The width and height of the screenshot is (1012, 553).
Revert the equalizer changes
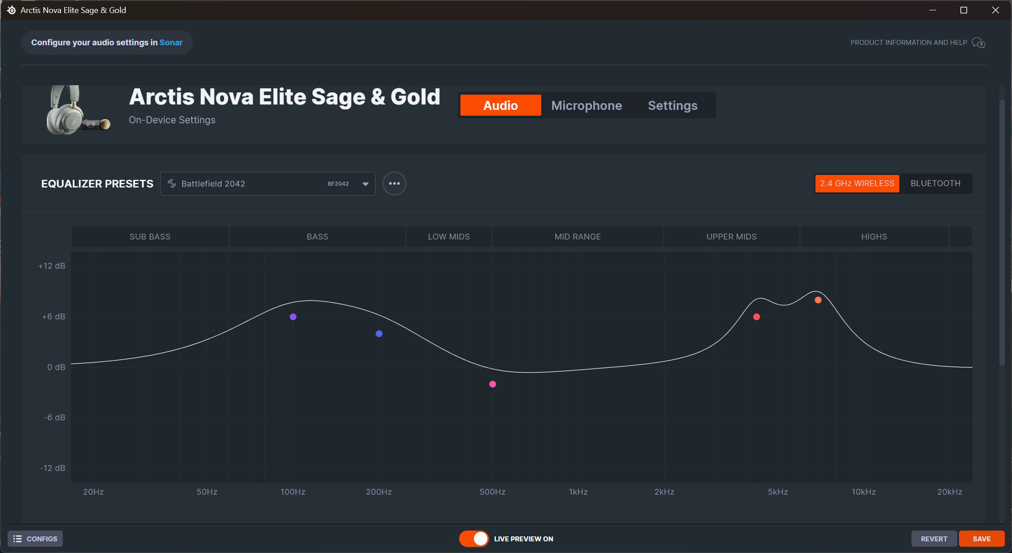[x=934, y=538]
